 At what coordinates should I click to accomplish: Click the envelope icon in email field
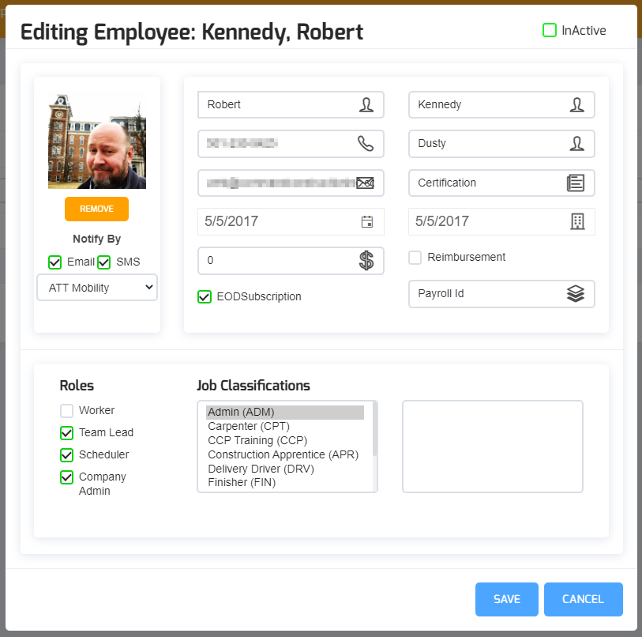366,183
